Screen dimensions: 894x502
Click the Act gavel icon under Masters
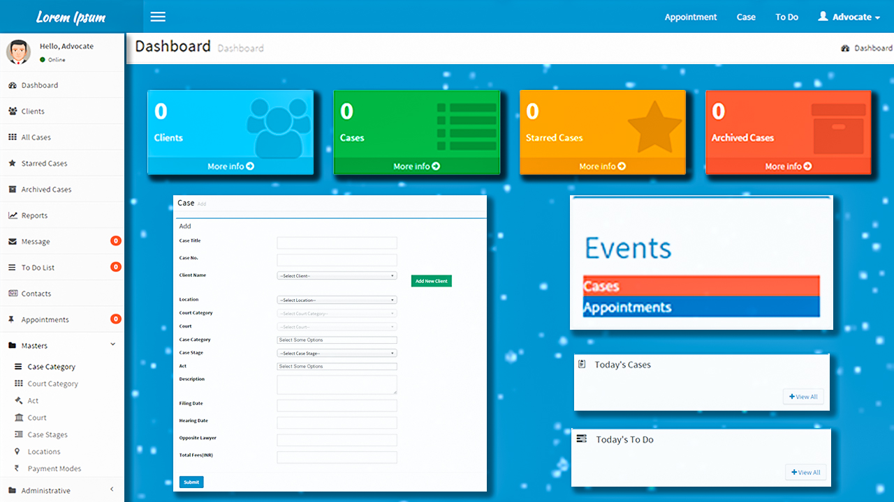(x=19, y=401)
